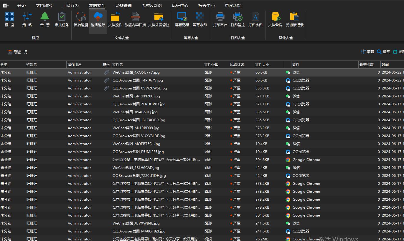The height and width of the screenshot is (241, 404).
Task: Sort by the 终端名 column header
Action: pos(46,65)
